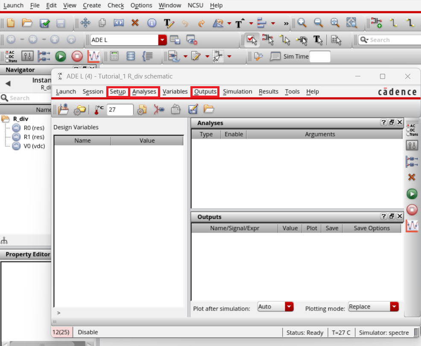Open the Results menu in ADE L
Image resolution: width=421 pixels, height=346 pixels.
[x=269, y=92]
